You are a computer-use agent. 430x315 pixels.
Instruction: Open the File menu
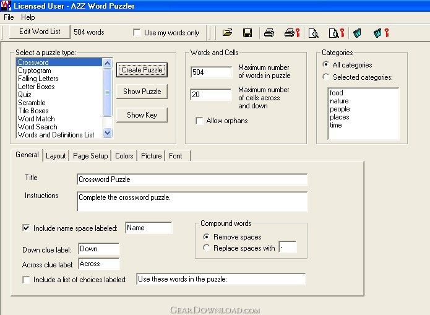(x=9, y=17)
